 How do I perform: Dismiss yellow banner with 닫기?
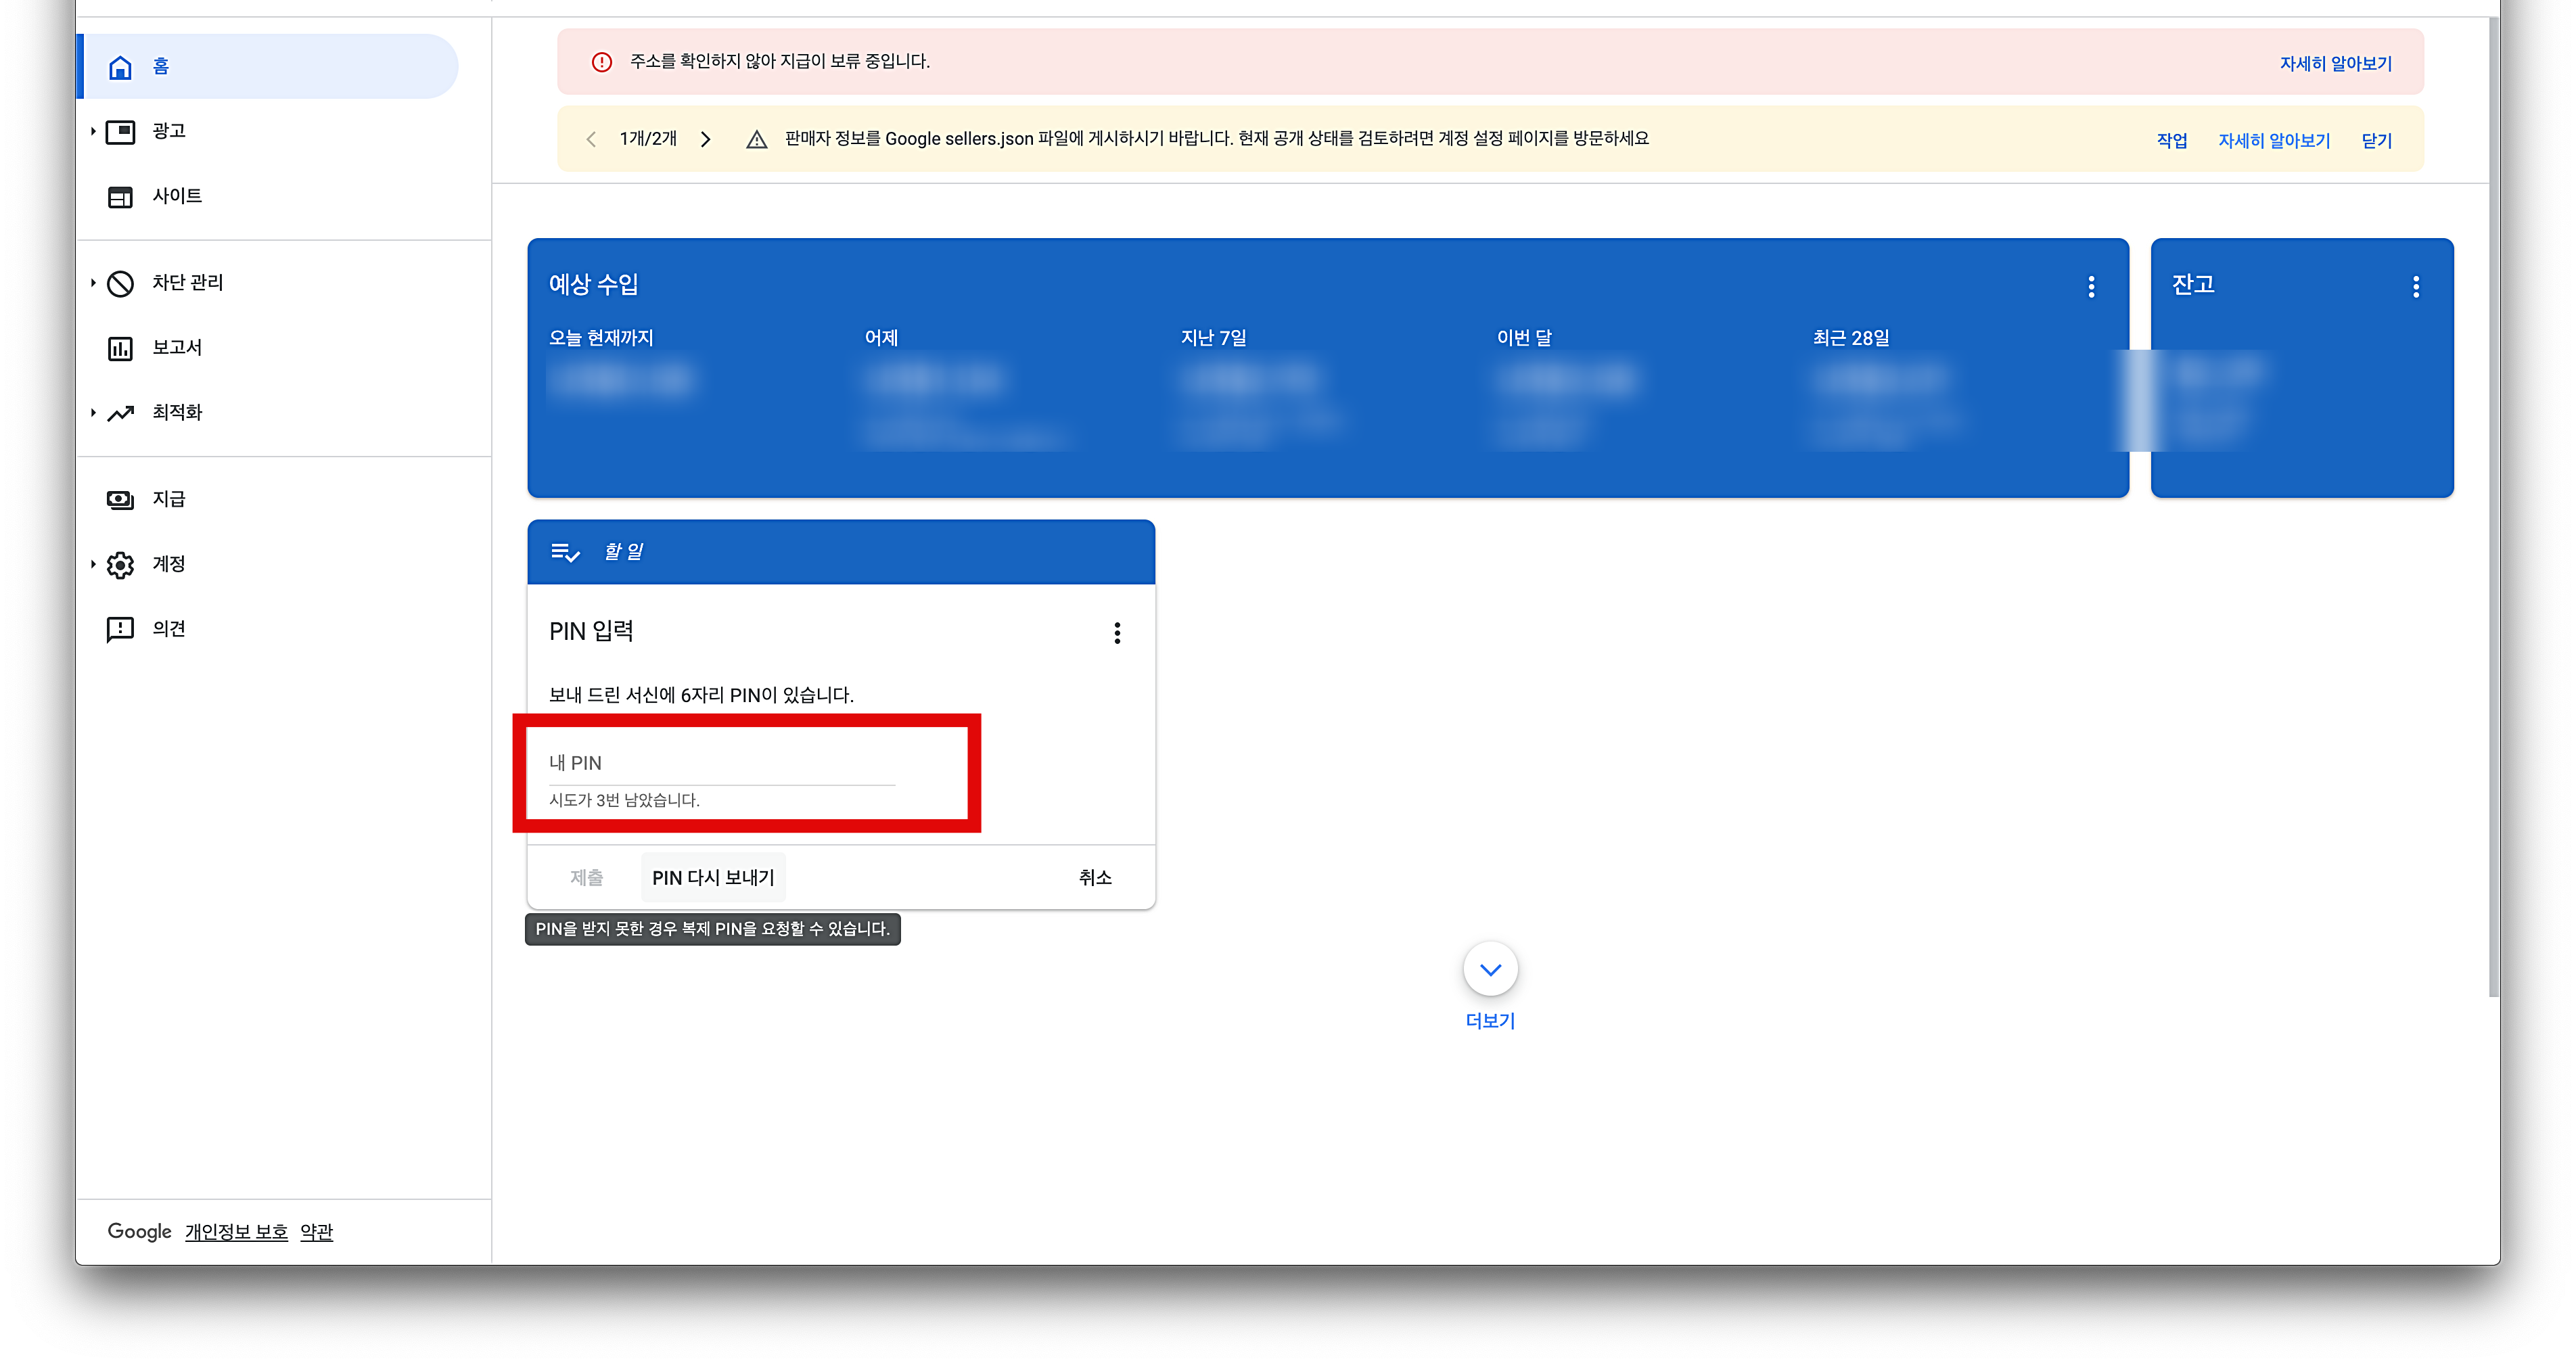click(2376, 140)
